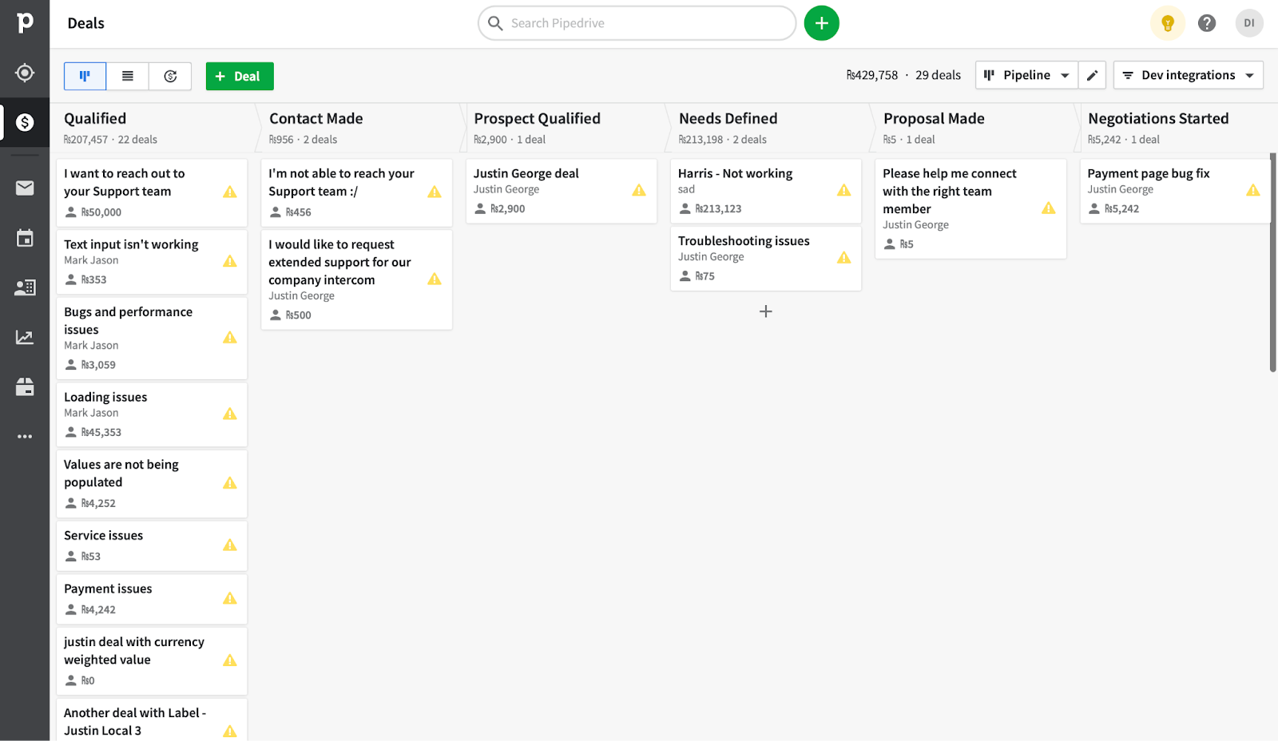Open Contacts from the sidebar
Screen dimensions: 1278x741
coord(25,287)
